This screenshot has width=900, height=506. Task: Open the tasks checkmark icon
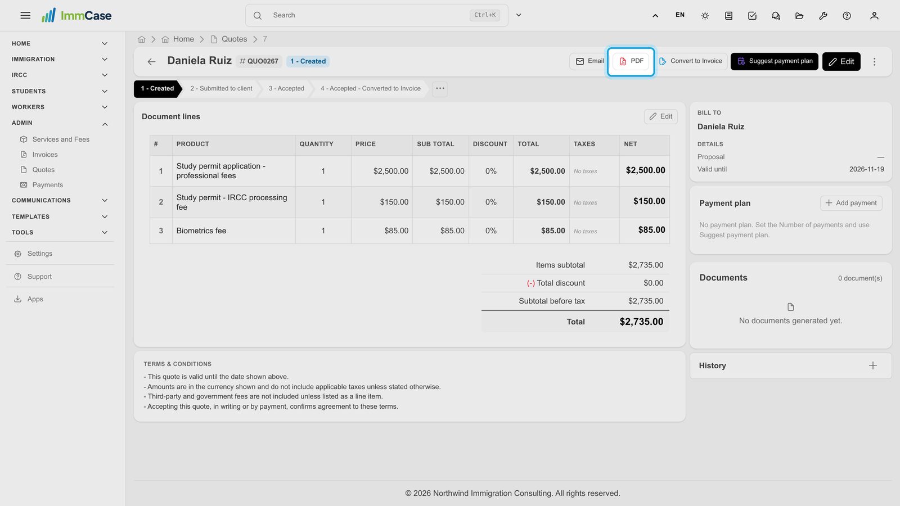click(x=752, y=16)
